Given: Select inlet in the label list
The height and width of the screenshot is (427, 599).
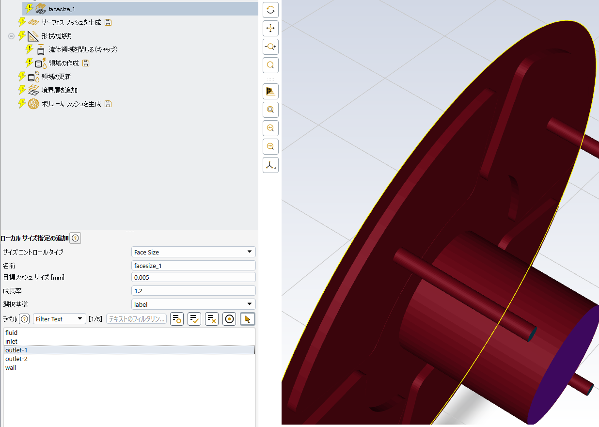Looking at the screenshot, I should tap(129, 342).
